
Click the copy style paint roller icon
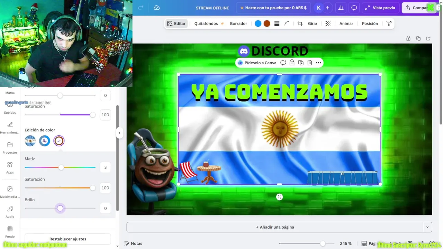coord(389,24)
